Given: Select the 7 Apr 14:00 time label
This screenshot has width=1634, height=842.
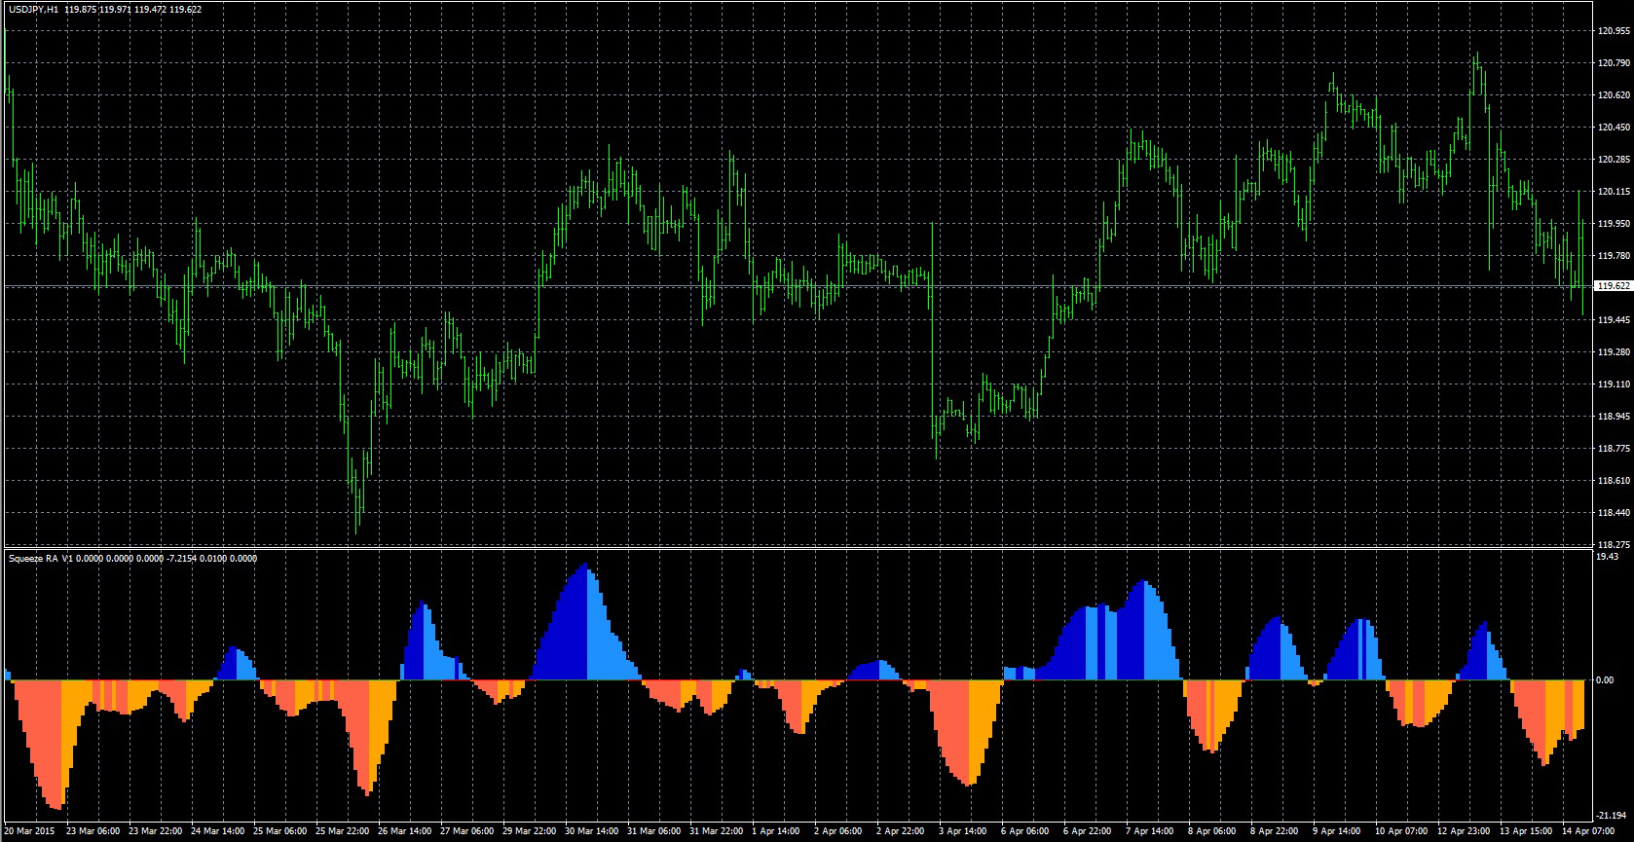Looking at the screenshot, I should pyautogui.click(x=1149, y=831).
